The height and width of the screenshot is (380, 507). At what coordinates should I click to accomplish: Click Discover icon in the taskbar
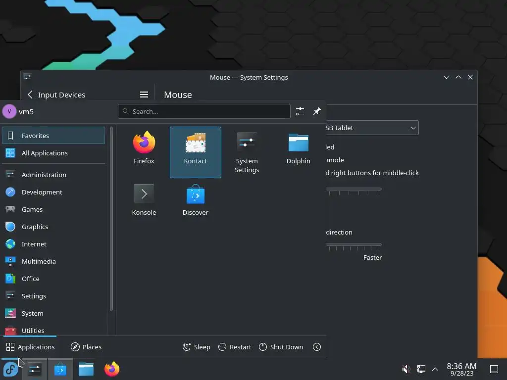[60, 369]
